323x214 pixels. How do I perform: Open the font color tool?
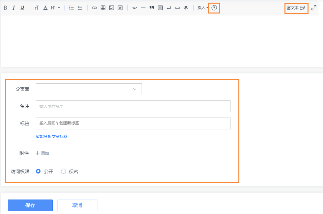point(45,8)
